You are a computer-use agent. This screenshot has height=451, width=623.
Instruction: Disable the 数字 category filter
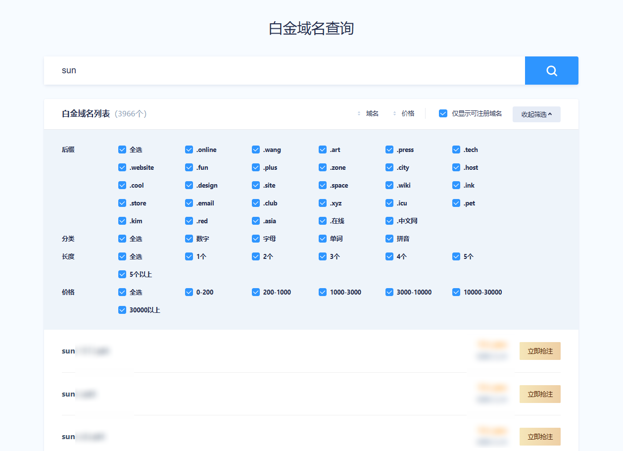click(x=189, y=239)
